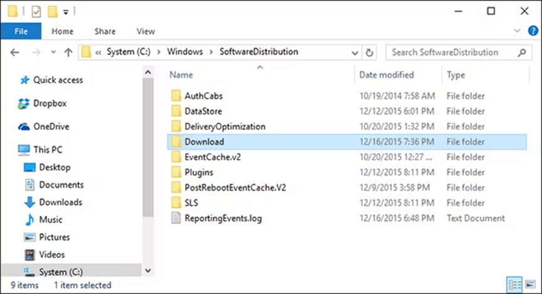This screenshot has width=542, height=294.
Task: Select Quick access in the sidebar
Action: click(x=58, y=80)
